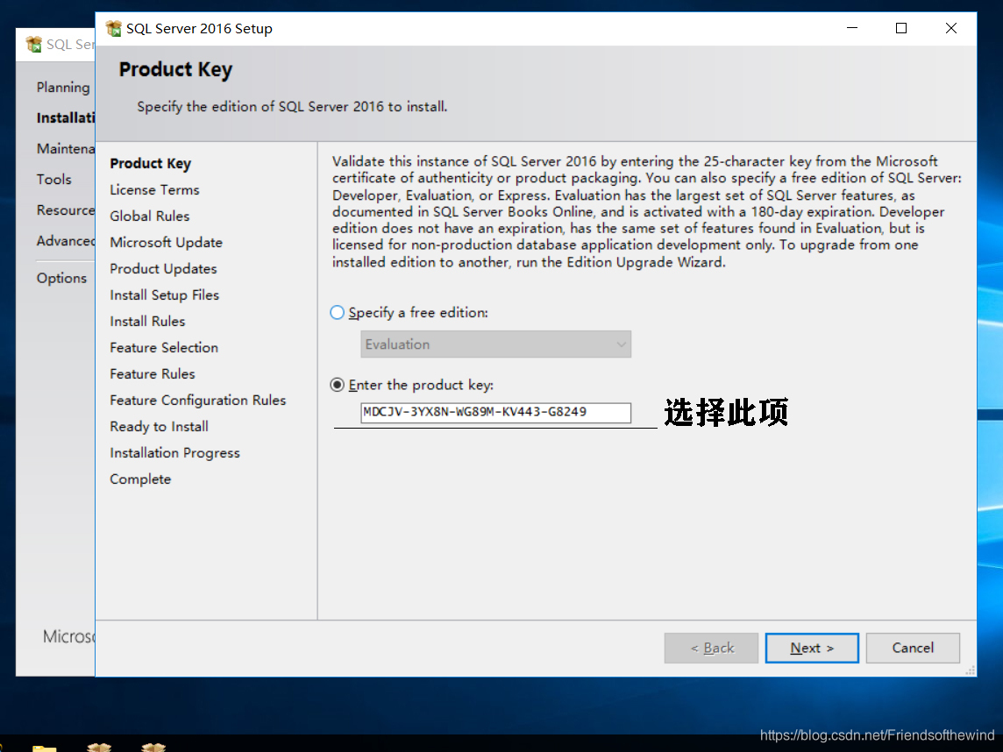Select the Feature Selection step
Image resolution: width=1003 pixels, height=752 pixels.
[x=164, y=347]
